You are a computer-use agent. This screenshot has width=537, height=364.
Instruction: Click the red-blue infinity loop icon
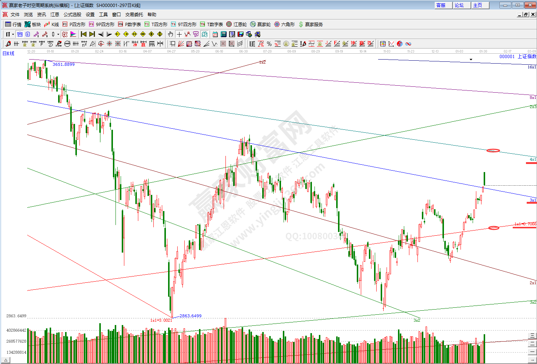(x=408, y=44)
